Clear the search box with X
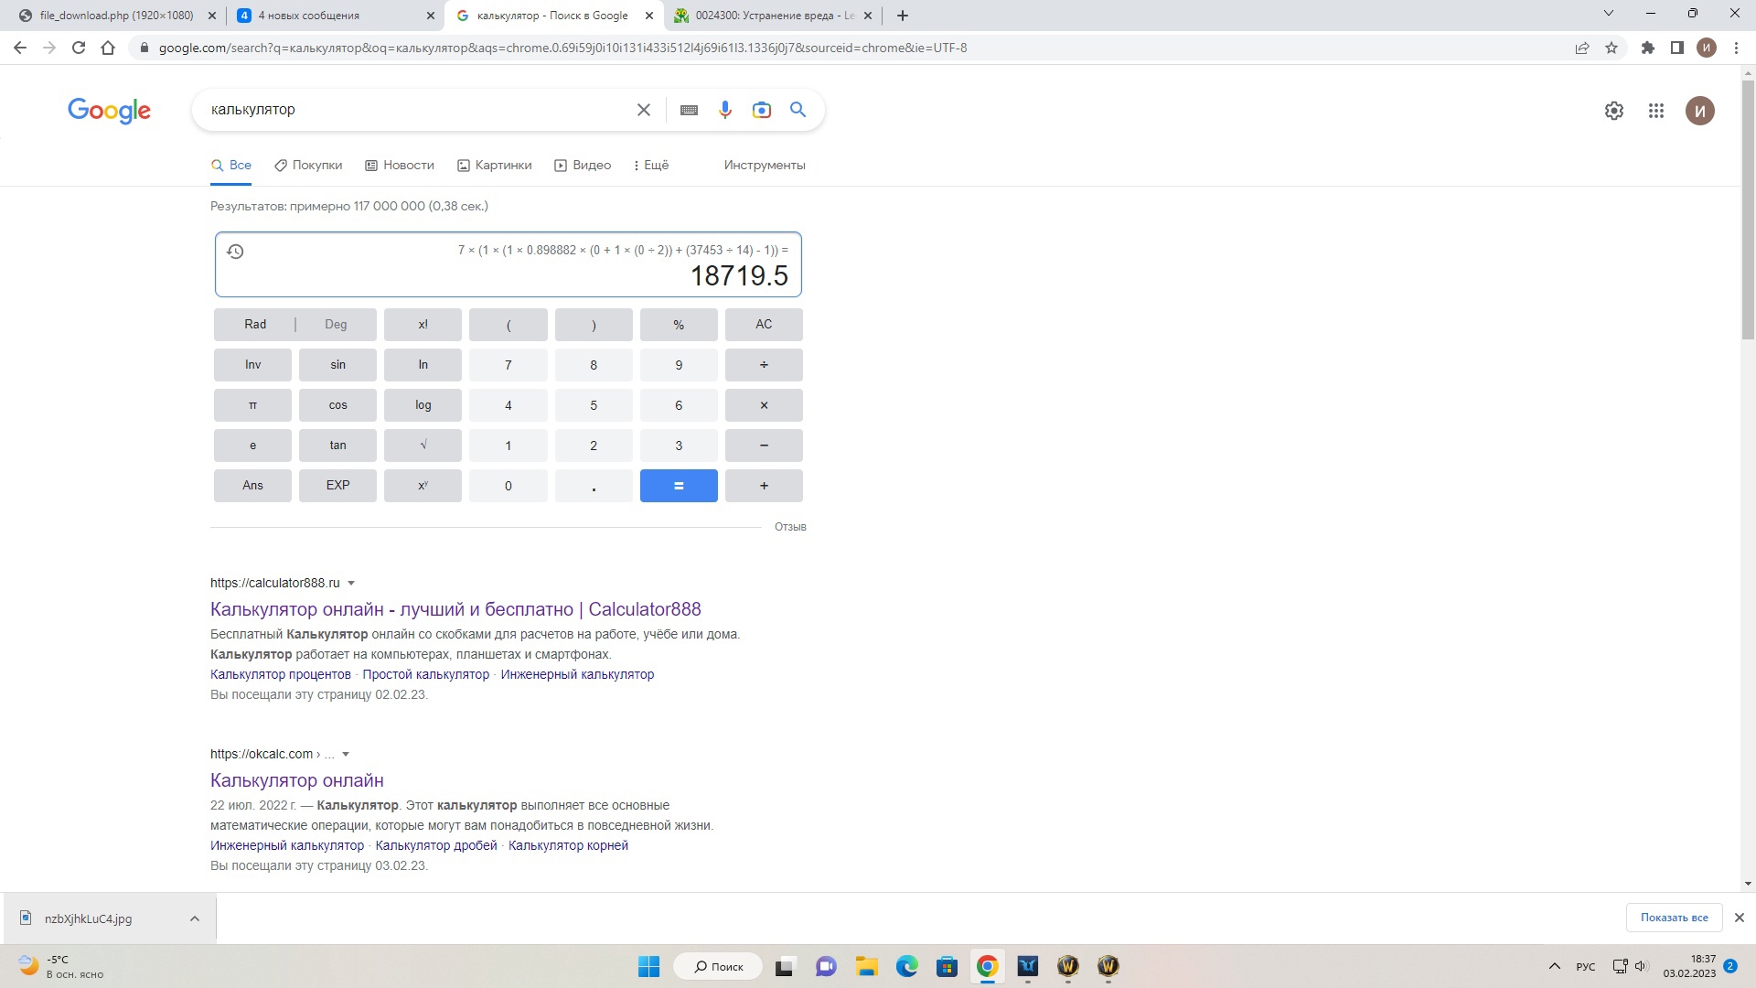This screenshot has height=988, width=1756. [x=644, y=110]
